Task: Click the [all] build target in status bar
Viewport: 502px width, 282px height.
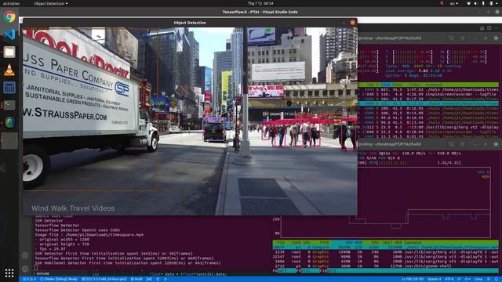Action: (149, 279)
